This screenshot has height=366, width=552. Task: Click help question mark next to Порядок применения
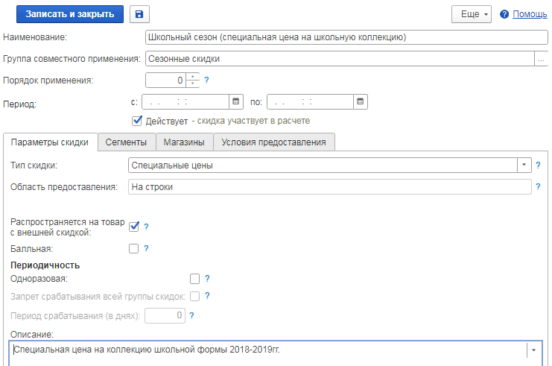click(x=206, y=81)
